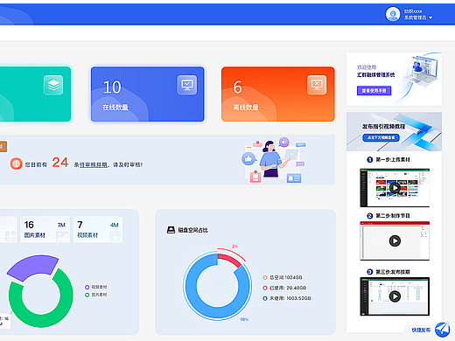
Task: Play the step two make program video
Action: click(395, 241)
